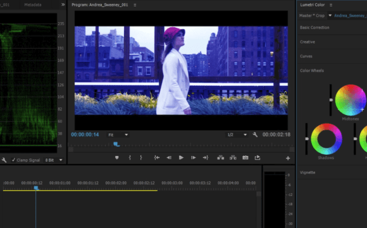367x228 pixels.
Task: Add a marker using the marker icon
Action: (x=117, y=158)
